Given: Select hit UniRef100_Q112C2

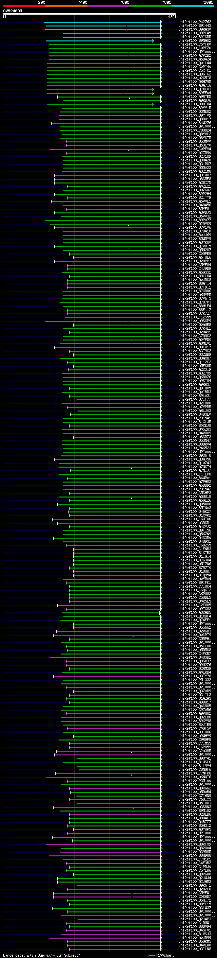Looking at the screenshot, I should pyautogui.click(x=194, y=362).
